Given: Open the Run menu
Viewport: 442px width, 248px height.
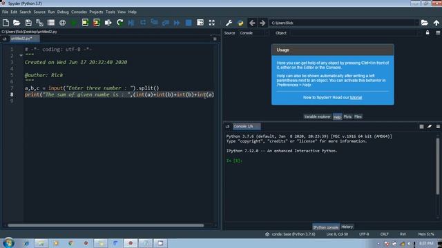Looking at the screenshot, I should [x=51, y=12].
